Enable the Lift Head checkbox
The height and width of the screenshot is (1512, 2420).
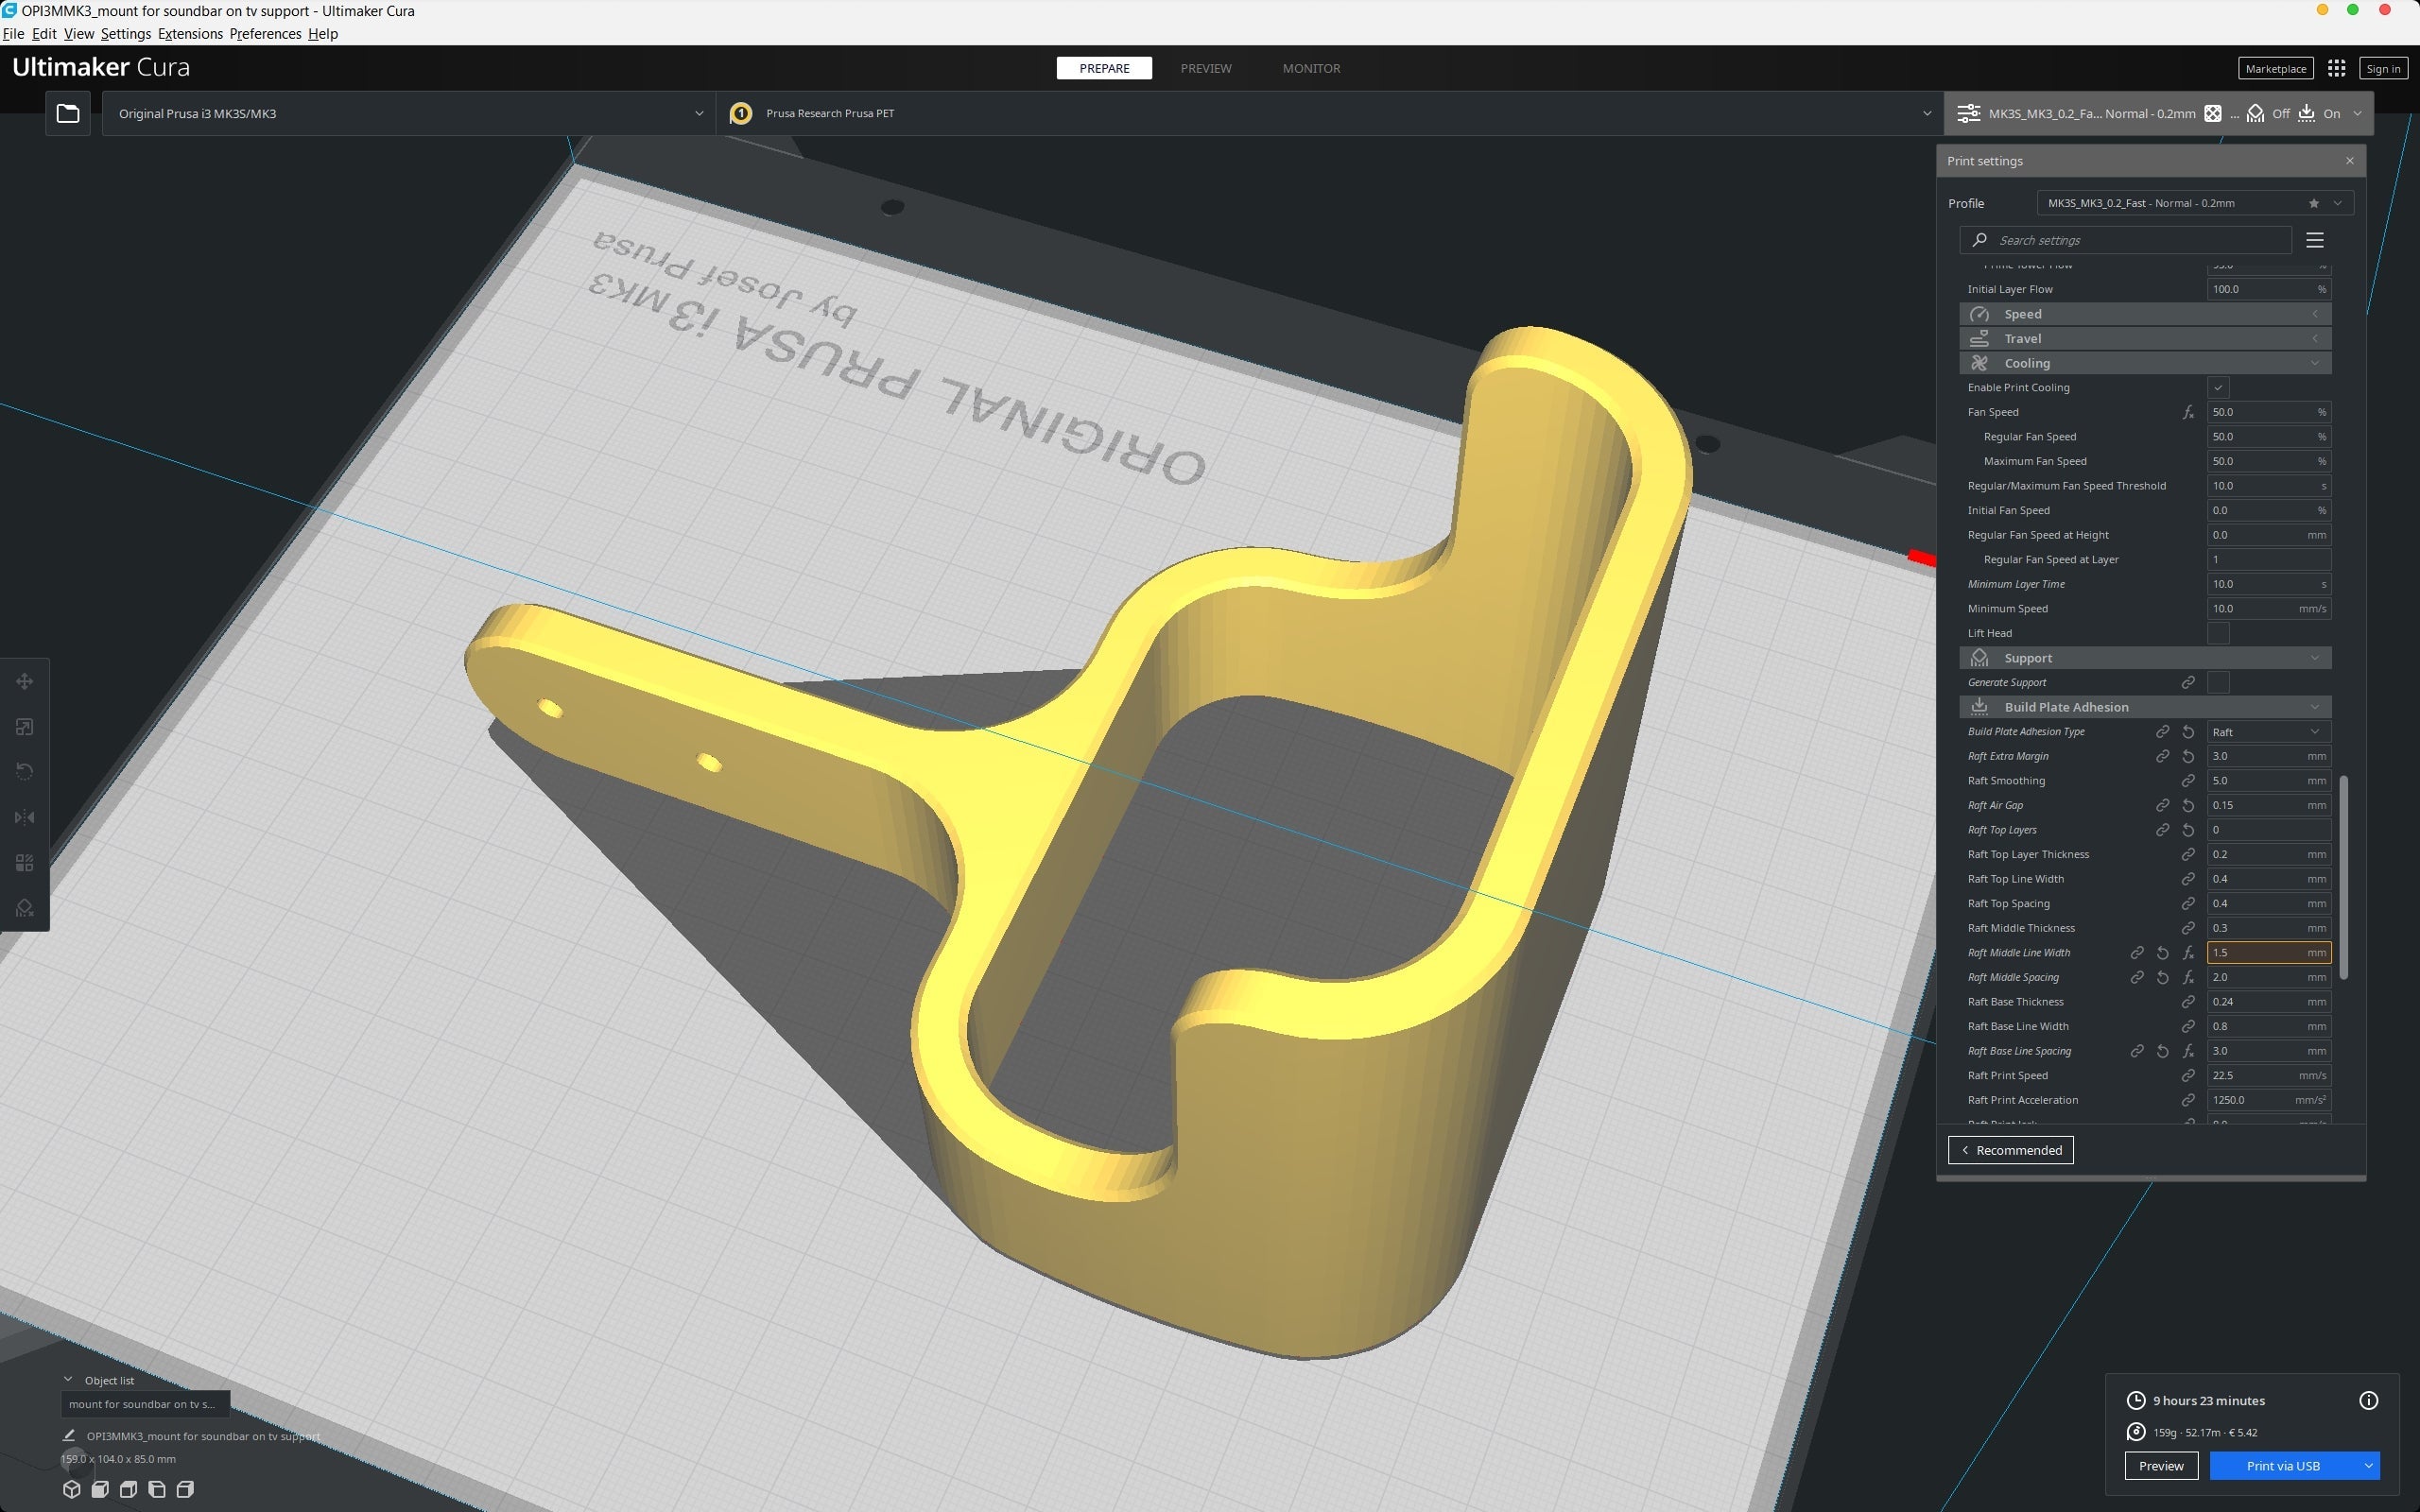pos(2218,633)
